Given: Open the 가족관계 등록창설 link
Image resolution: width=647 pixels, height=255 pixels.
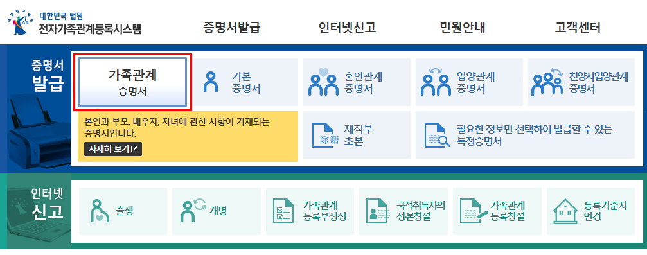Looking at the screenshot, I should [x=507, y=211].
